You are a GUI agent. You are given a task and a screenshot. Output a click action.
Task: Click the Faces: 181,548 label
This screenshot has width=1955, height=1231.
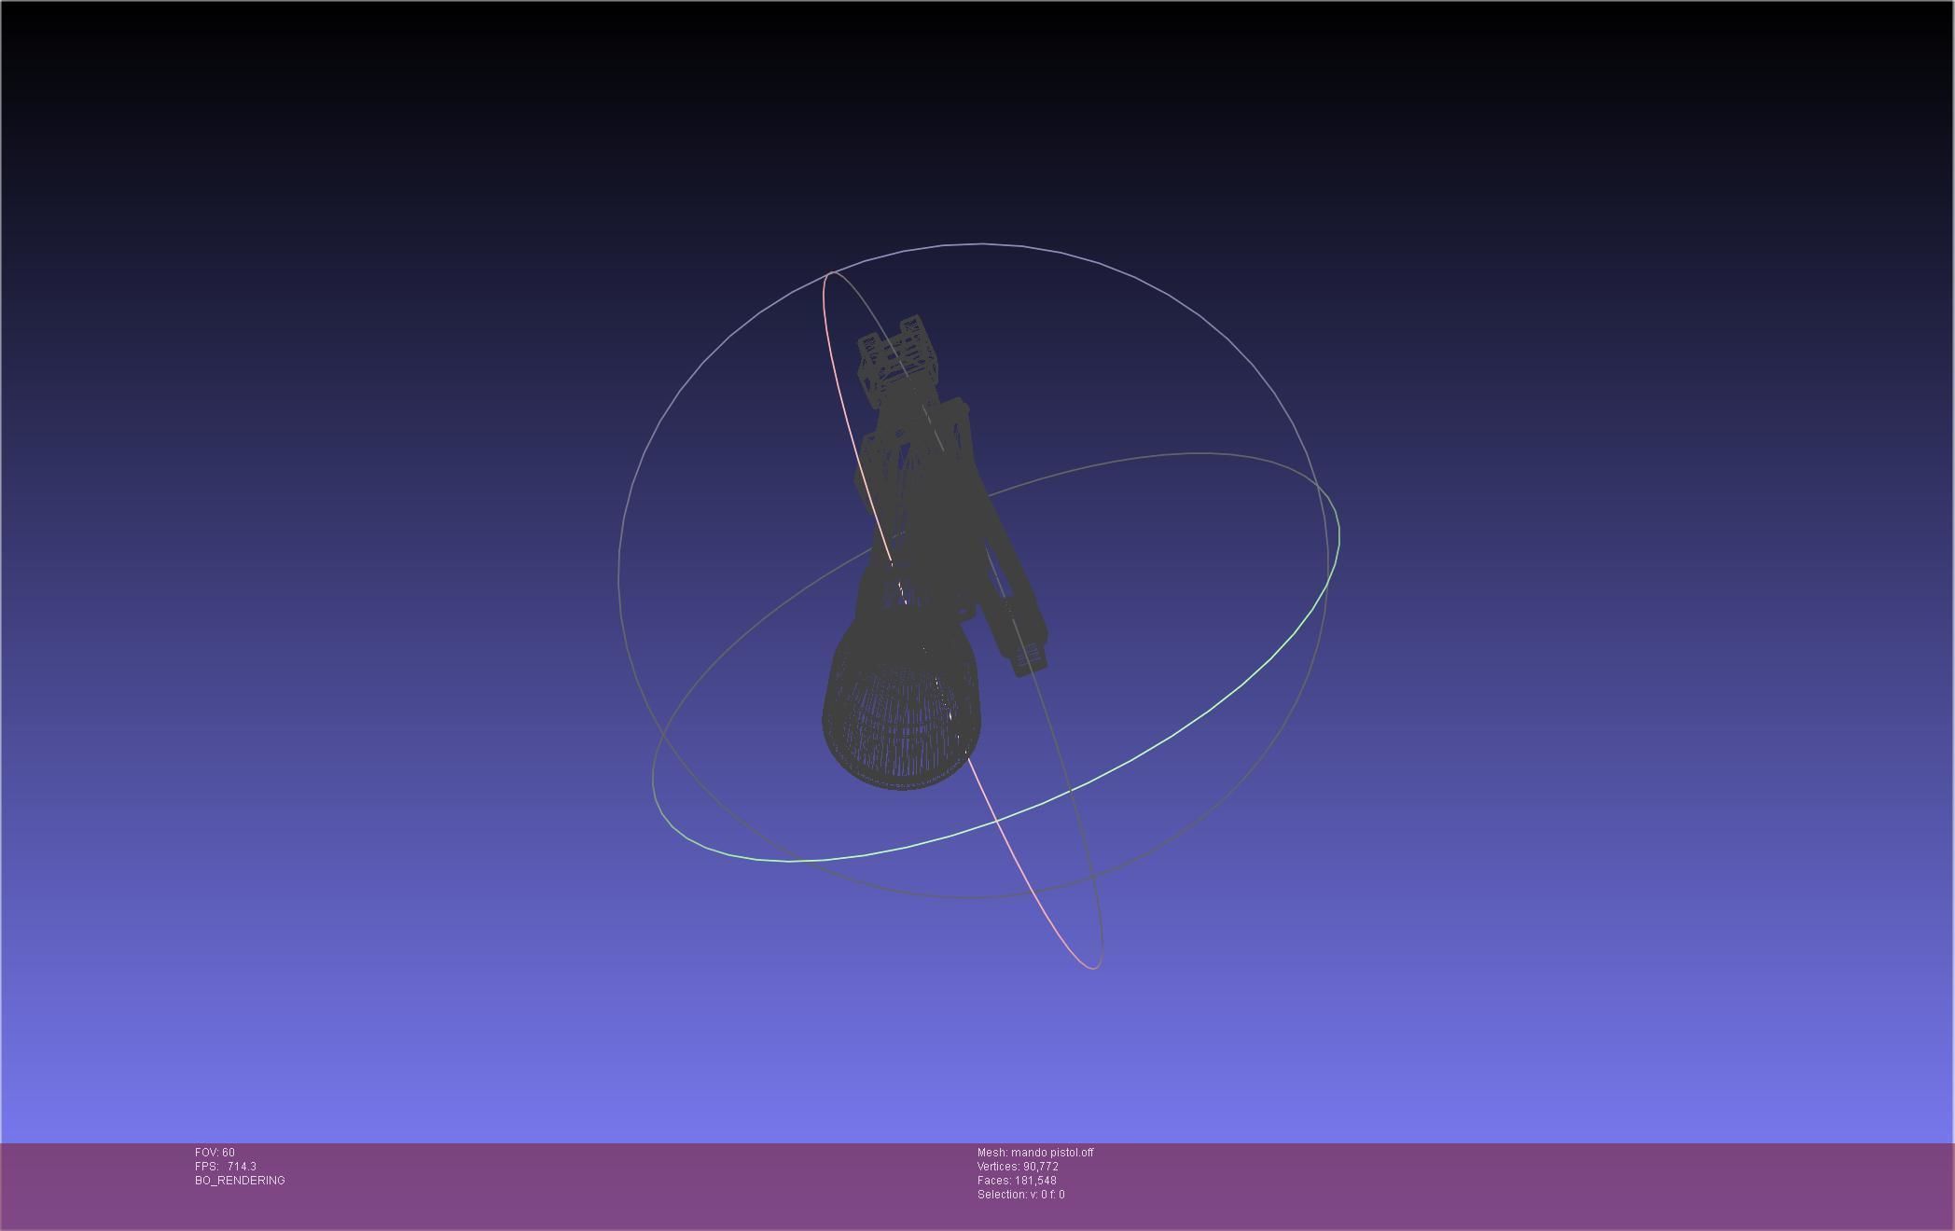[x=1017, y=1181]
